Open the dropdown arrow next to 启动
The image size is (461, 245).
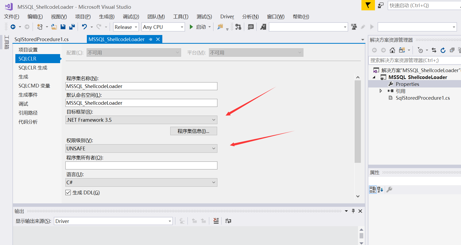coord(209,27)
